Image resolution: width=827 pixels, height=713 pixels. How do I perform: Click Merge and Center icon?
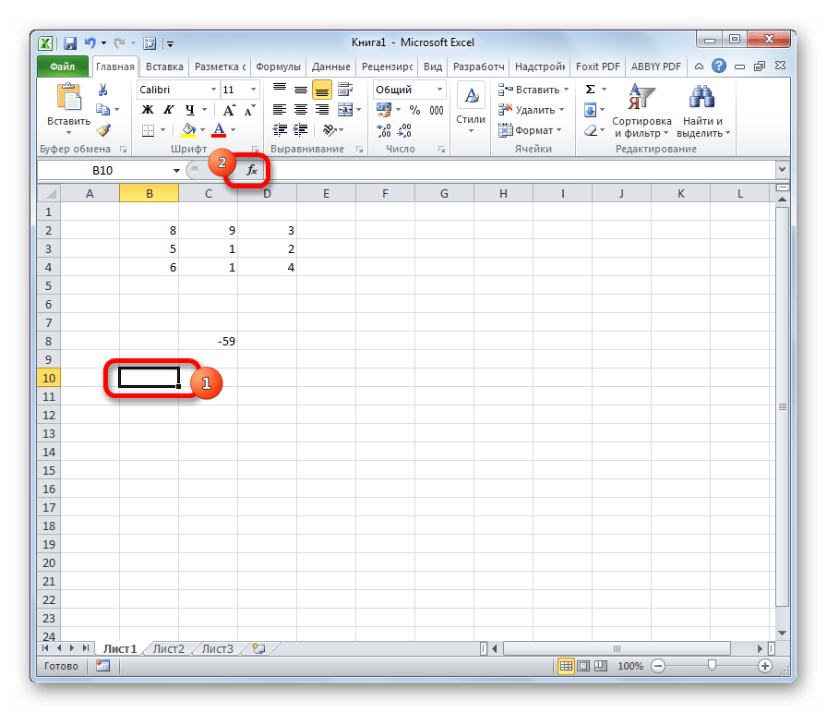(345, 110)
